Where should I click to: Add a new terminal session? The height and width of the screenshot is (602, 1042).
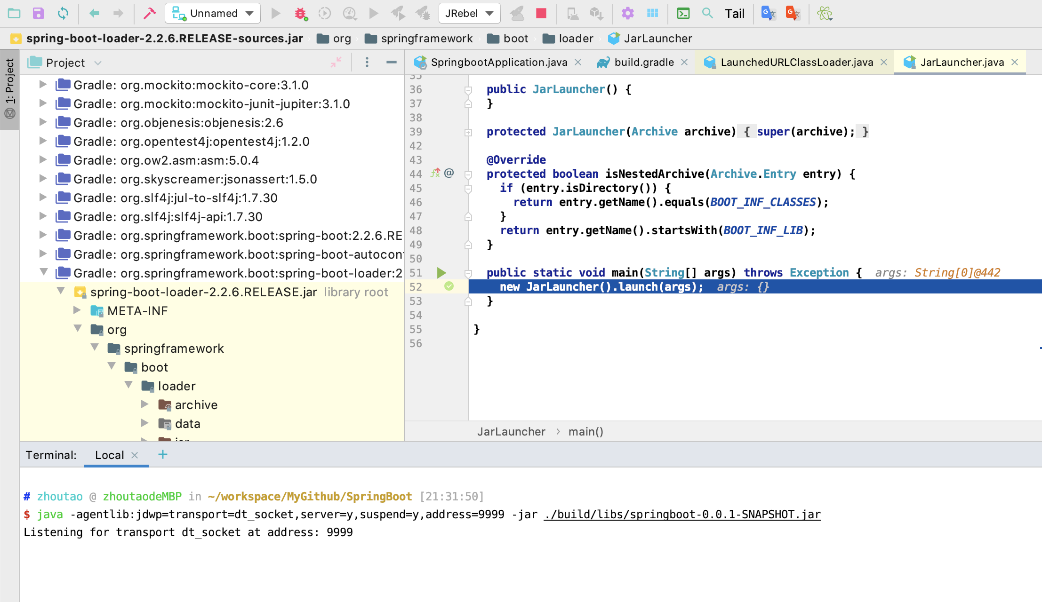(x=163, y=454)
